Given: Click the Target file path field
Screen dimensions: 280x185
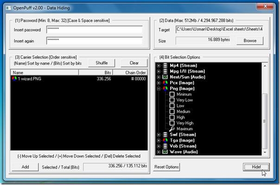Looking at the screenshot, I should [x=219, y=30].
